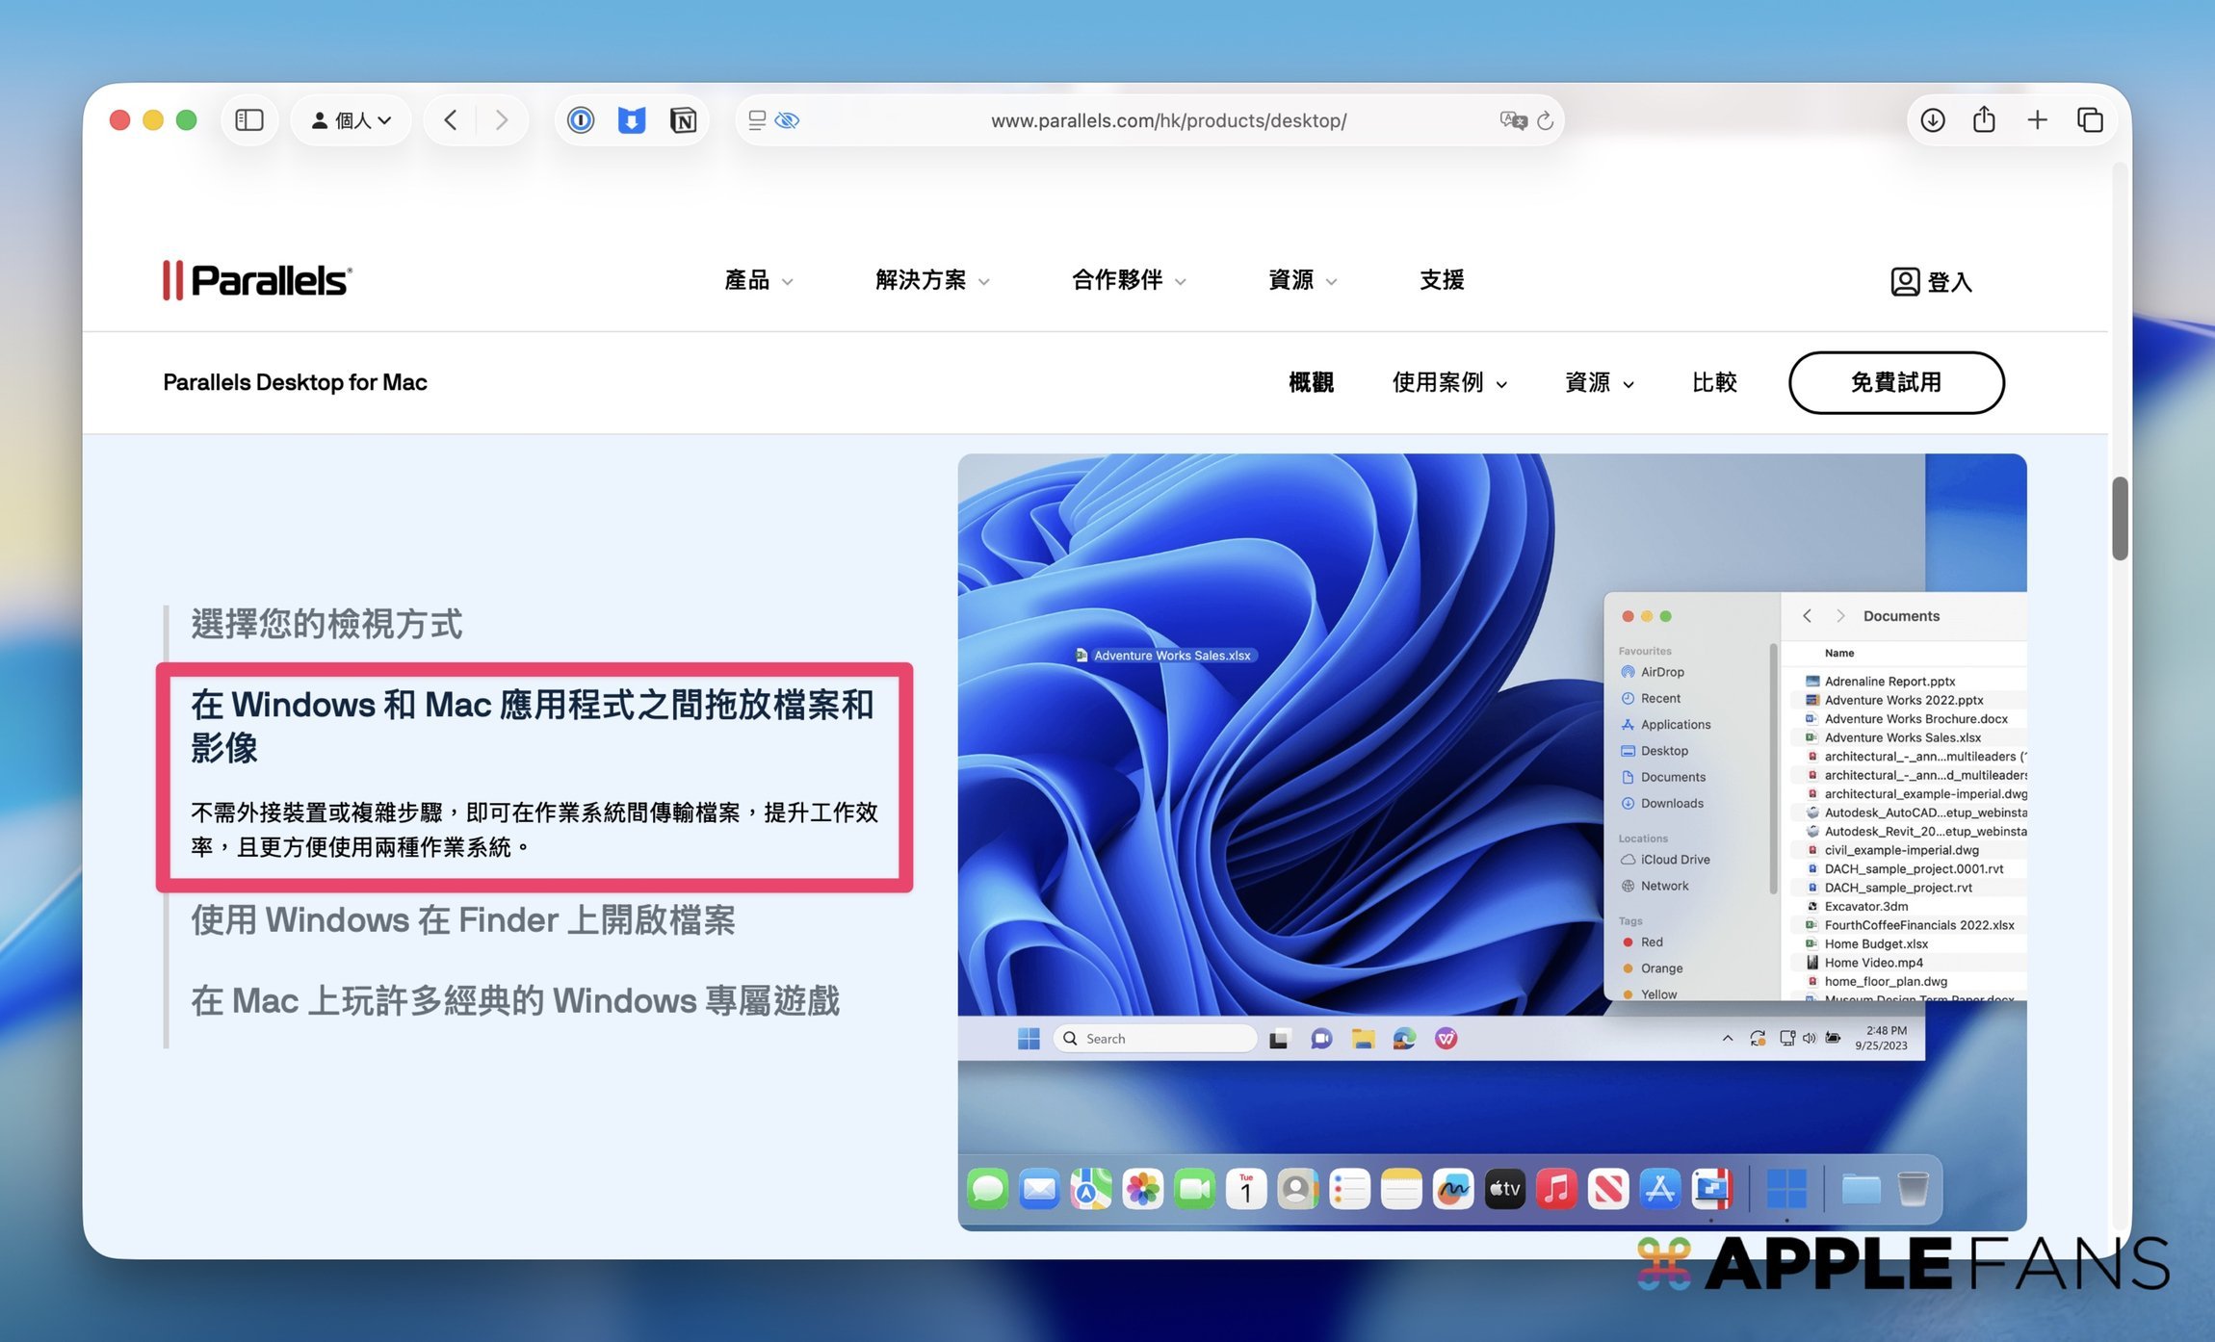Open the 使用案例 submenu dropdown
Image resolution: width=2215 pixels, height=1342 pixels.
coord(1449,382)
